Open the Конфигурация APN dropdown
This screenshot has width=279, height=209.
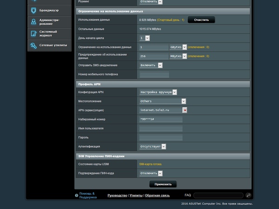[x=158, y=92]
